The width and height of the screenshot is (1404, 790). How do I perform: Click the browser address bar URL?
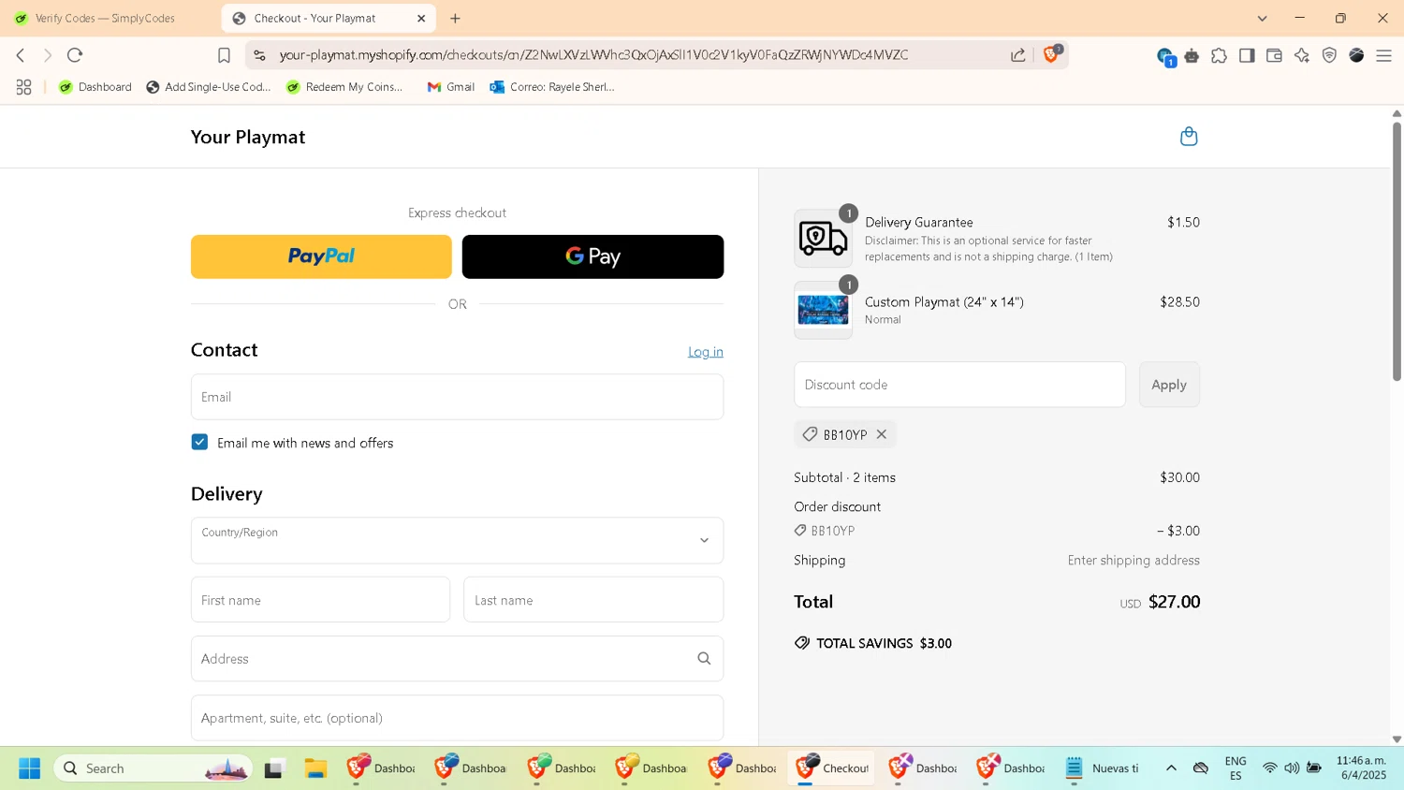(x=593, y=55)
